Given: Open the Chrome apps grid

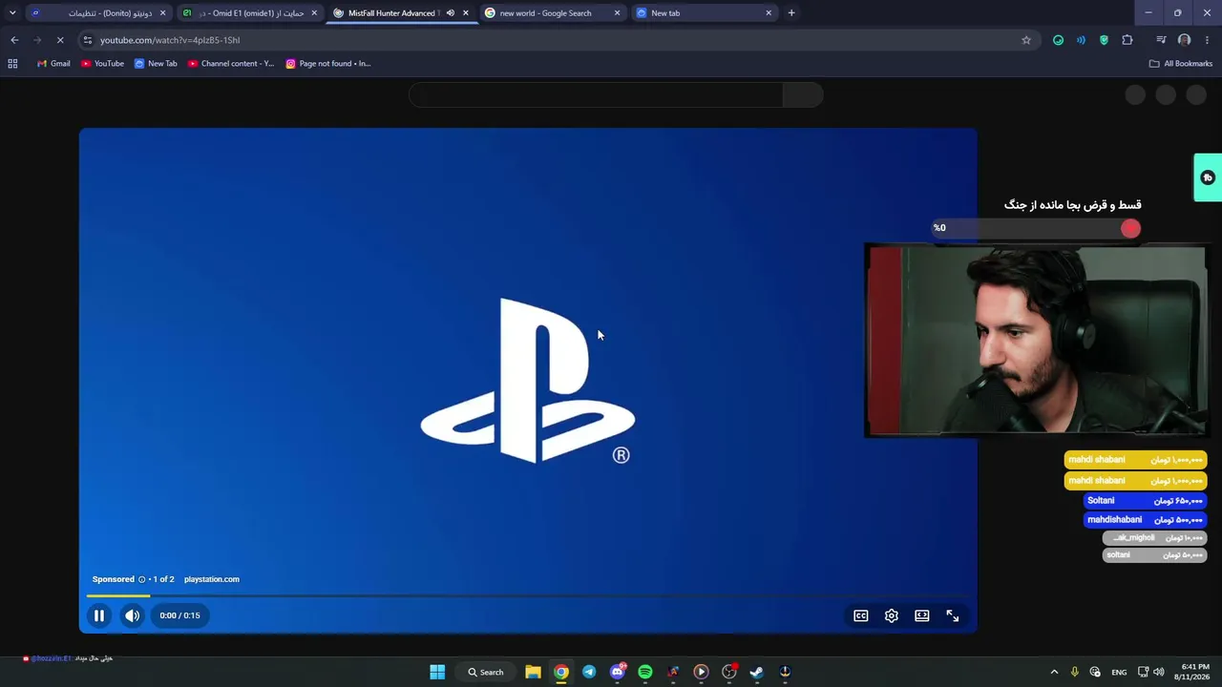Looking at the screenshot, I should pos(12,64).
